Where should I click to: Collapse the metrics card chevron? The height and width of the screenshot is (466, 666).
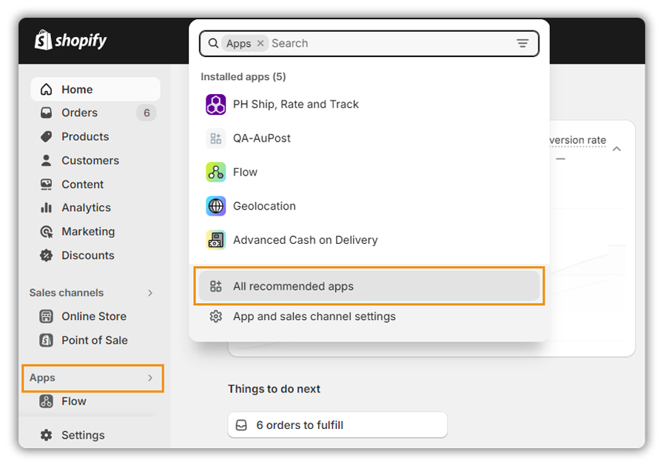(x=616, y=149)
